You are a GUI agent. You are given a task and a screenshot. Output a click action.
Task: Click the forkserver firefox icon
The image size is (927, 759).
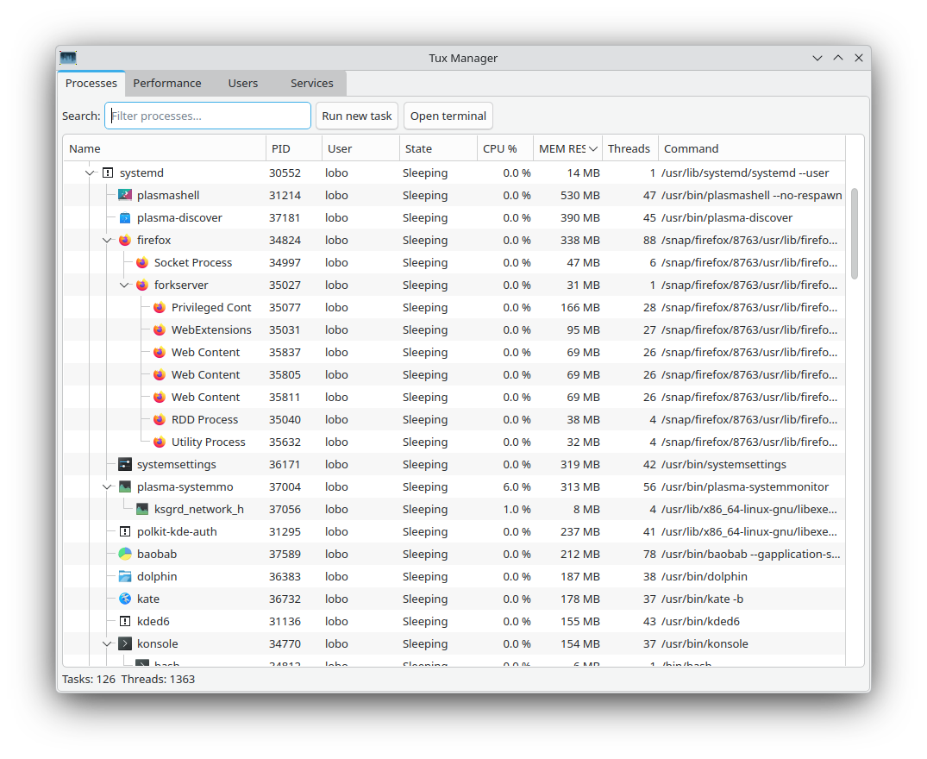tap(142, 285)
